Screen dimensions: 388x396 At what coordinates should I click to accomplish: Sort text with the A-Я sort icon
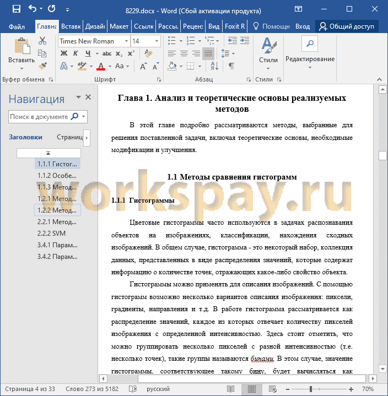click(x=214, y=66)
